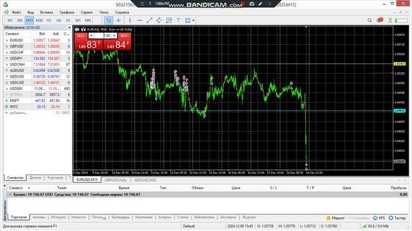This screenshot has height=231, width=412.
Task: Click the yellow price level label on axis
Action: [400, 64]
